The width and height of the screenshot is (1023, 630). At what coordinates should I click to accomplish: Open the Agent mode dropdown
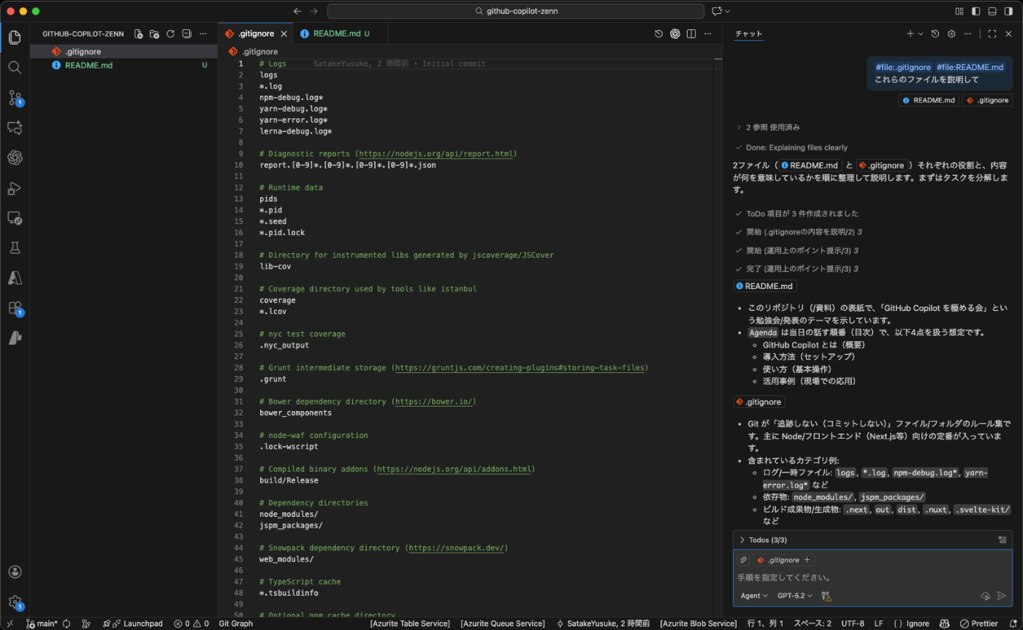tap(754, 596)
